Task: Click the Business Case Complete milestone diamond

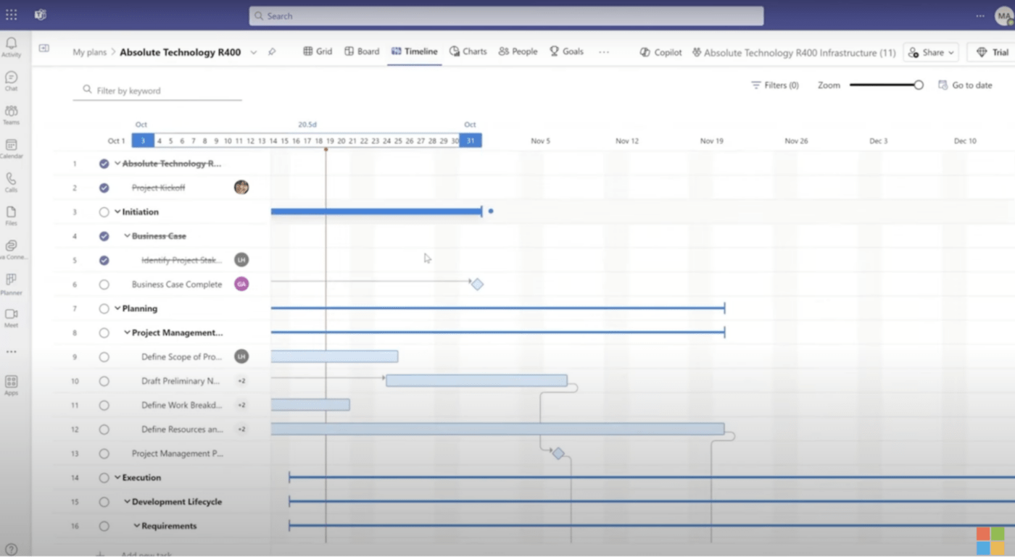Action: (x=477, y=284)
